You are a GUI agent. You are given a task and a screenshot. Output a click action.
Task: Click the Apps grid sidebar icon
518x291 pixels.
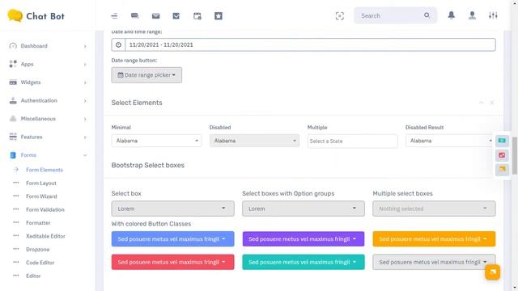[x=13, y=64]
